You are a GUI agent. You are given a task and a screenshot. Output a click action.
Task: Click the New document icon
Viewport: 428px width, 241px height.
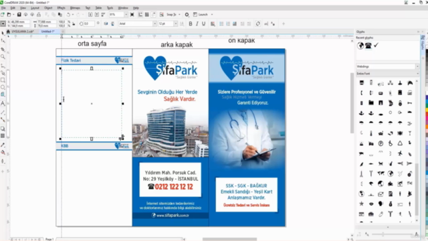point(3,15)
